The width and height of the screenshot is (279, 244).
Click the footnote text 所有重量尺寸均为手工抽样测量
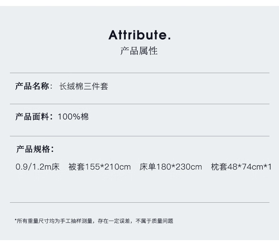(x=55, y=221)
